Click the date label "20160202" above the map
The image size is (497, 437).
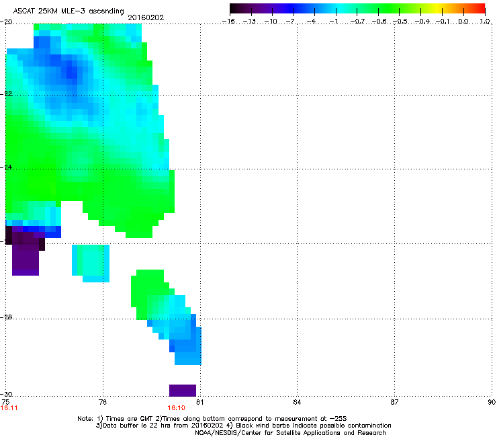pyautogui.click(x=146, y=17)
